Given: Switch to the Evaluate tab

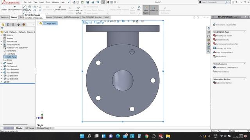Looking at the screenshot, I should coord(58,17).
